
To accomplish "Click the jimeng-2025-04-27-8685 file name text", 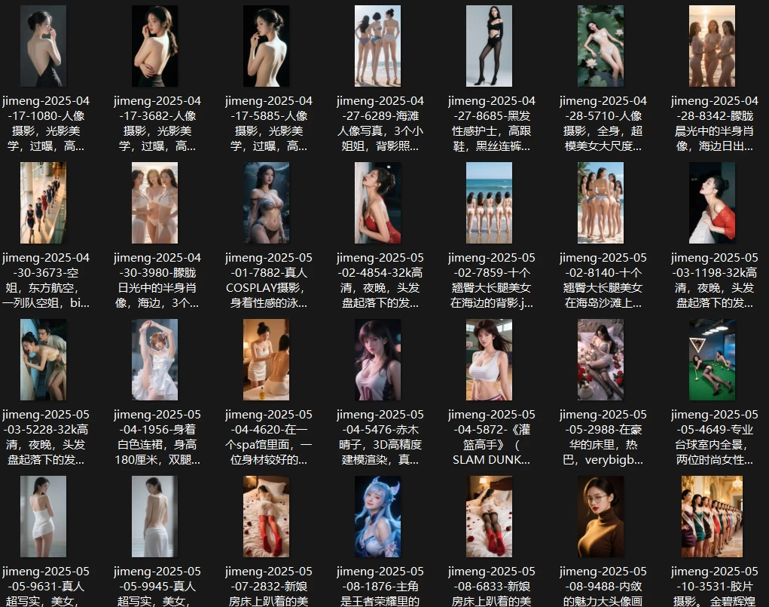I will pyautogui.click(x=492, y=123).
